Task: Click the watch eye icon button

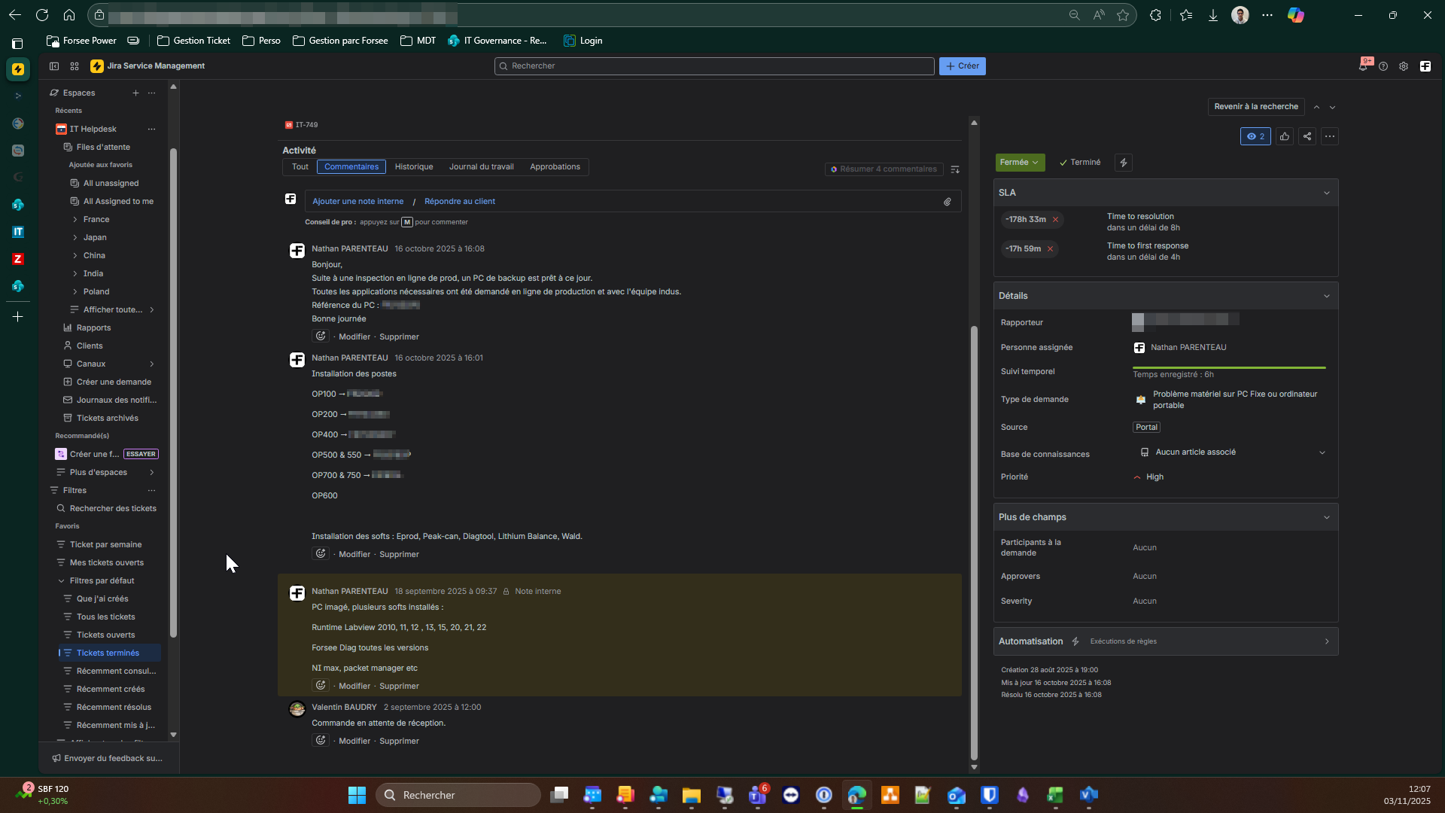Action: (1255, 136)
